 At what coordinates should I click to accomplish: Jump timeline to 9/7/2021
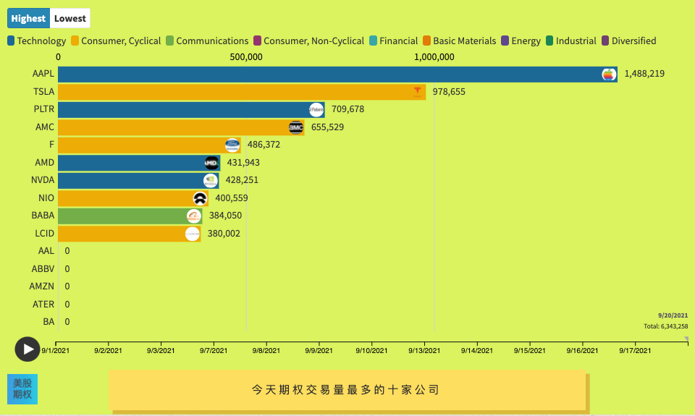tap(214, 350)
